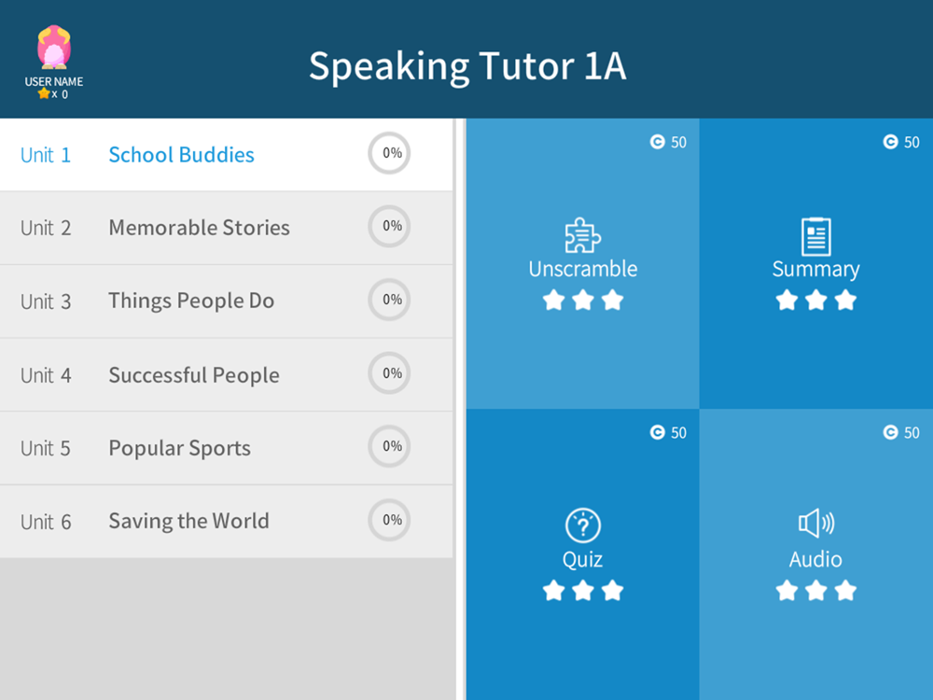The width and height of the screenshot is (933, 700).
Task: Click the user avatar character icon
Action: [54, 47]
